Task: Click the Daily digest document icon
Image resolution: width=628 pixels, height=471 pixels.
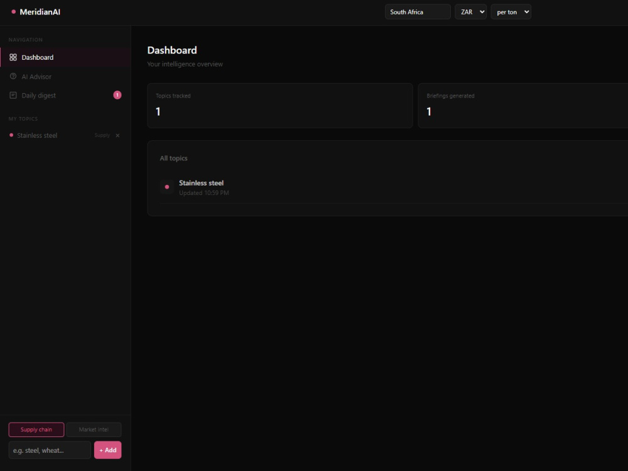Action: [13, 95]
